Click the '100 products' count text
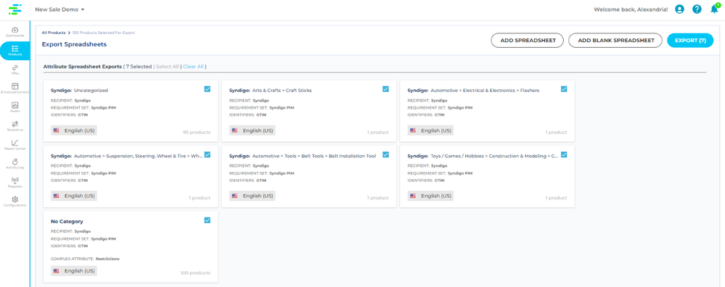The height and width of the screenshot is (287, 725). click(195, 273)
